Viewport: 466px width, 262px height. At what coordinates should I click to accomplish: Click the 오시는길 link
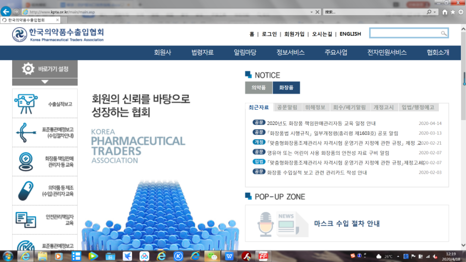click(x=322, y=34)
